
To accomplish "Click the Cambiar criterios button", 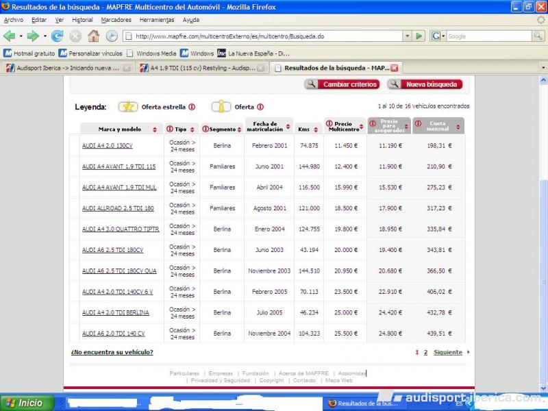I will tap(342, 84).
